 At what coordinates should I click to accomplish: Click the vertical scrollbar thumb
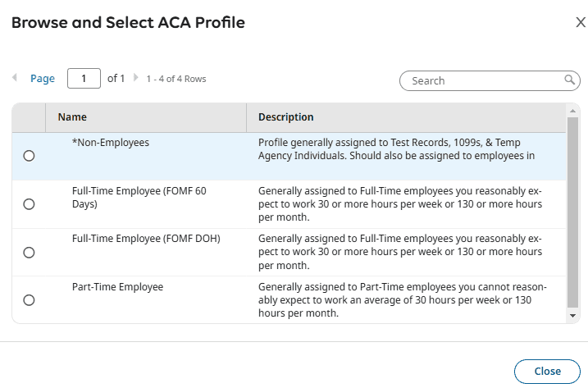click(572, 213)
